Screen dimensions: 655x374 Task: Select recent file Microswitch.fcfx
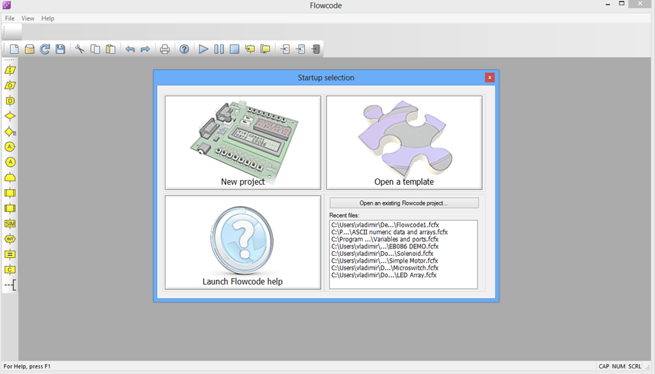tap(385, 268)
